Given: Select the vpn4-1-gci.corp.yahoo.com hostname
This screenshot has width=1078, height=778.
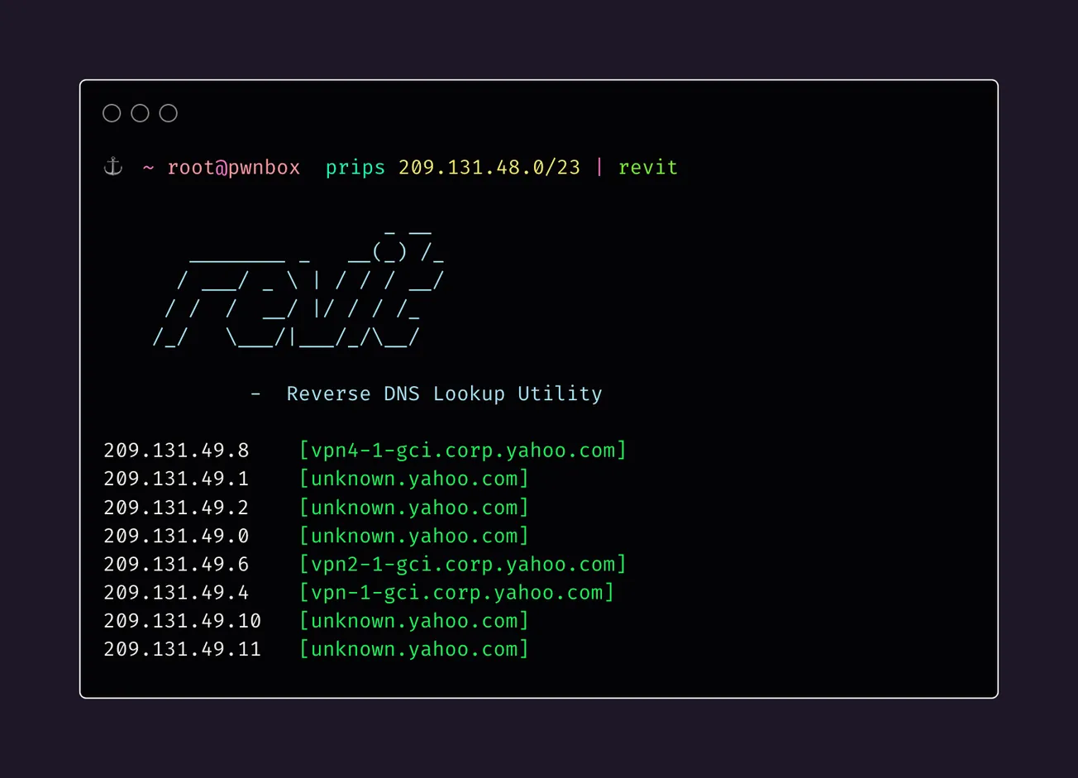Looking at the screenshot, I should click(x=463, y=450).
